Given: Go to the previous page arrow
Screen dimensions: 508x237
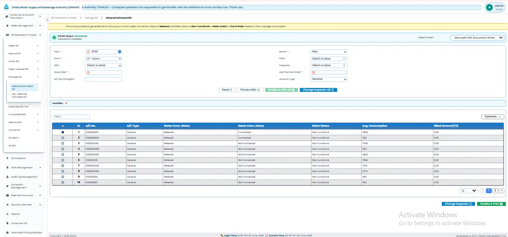Looking at the screenshot, I should (x=483, y=191).
